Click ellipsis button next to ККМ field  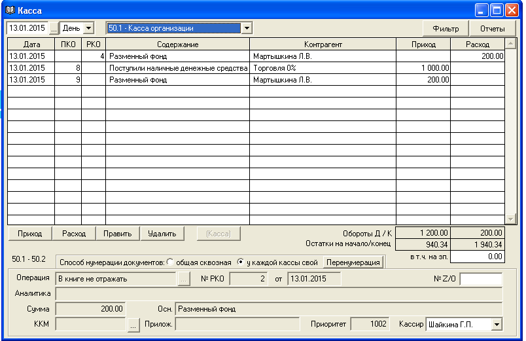click(x=134, y=325)
